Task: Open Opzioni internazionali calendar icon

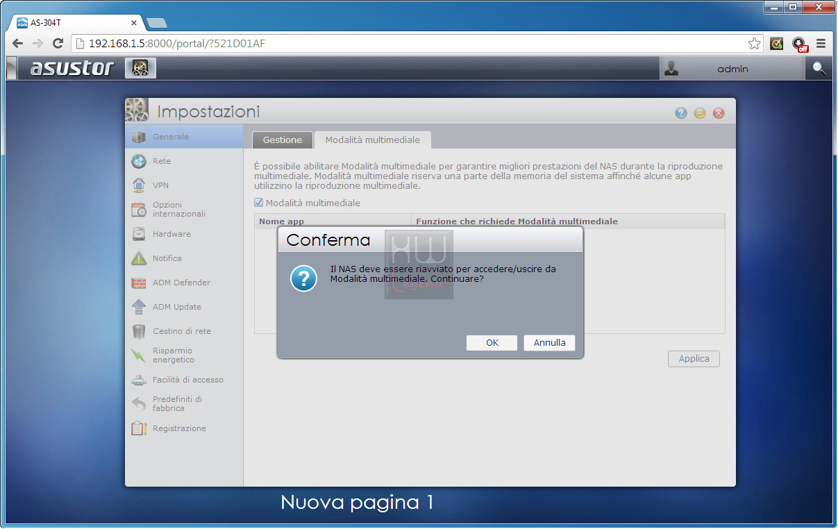Action: [x=139, y=210]
